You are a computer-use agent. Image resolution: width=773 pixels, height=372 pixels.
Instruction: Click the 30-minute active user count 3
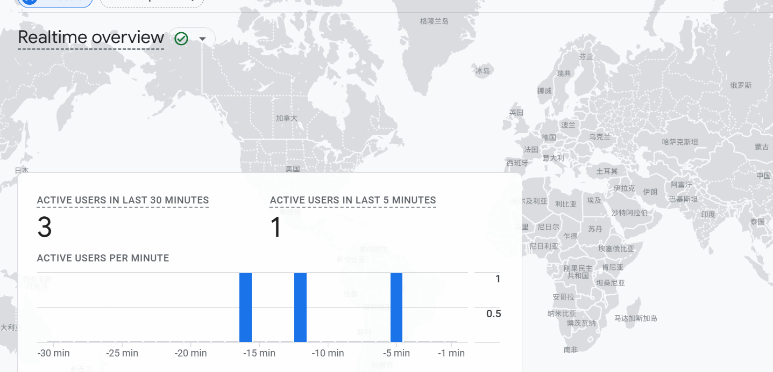click(45, 228)
